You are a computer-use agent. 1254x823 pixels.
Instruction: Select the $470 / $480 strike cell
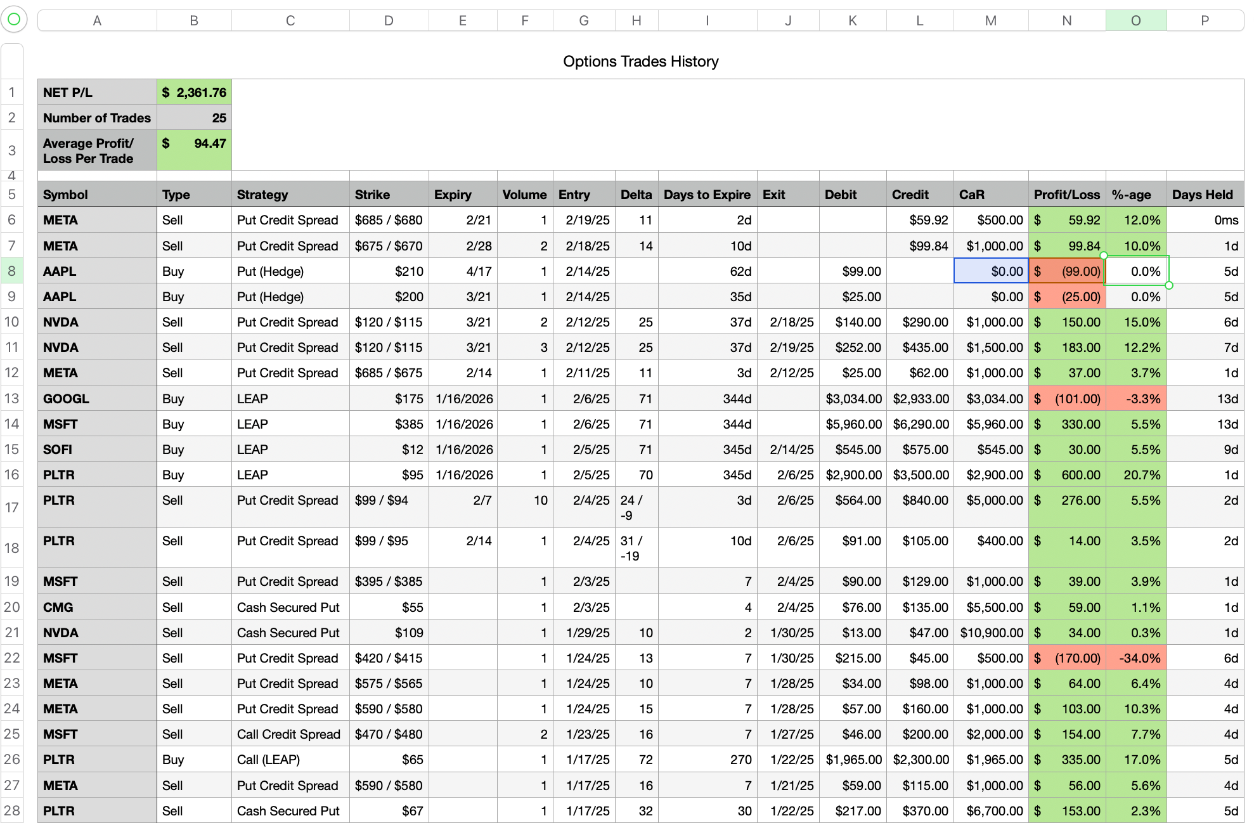point(389,734)
